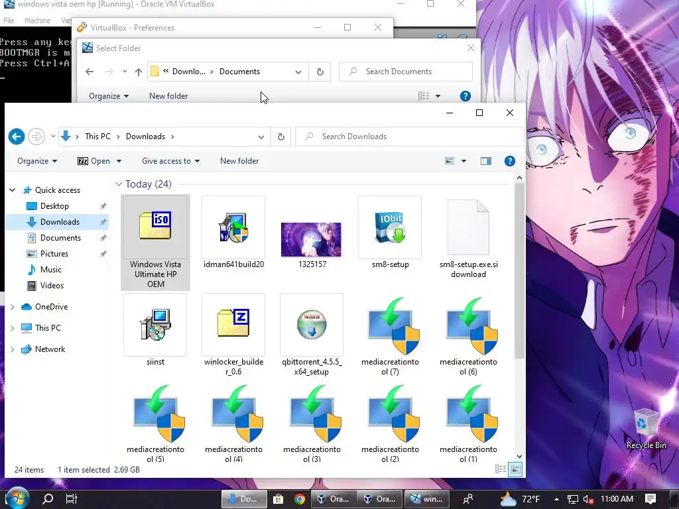Click the file list vertical scrollbar
The width and height of the screenshot is (679, 509).
[519, 270]
